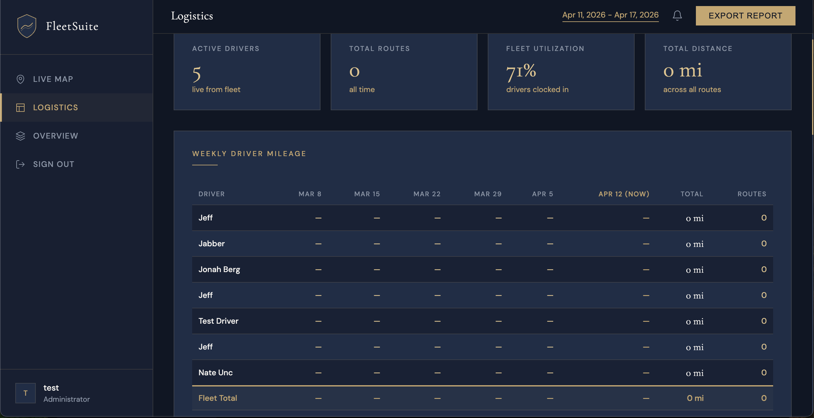Open Overview via its layers icon
The width and height of the screenshot is (814, 418).
coord(20,136)
